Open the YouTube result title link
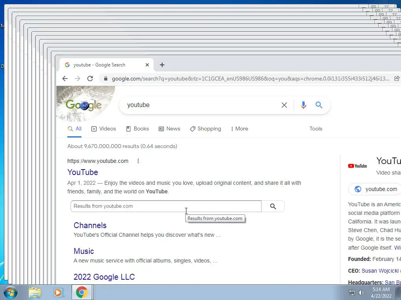The height and width of the screenshot is (300, 401). pos(83,172)
